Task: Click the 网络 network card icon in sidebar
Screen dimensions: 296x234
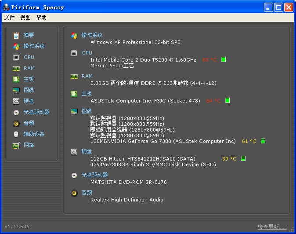Action: click(16, 146)
